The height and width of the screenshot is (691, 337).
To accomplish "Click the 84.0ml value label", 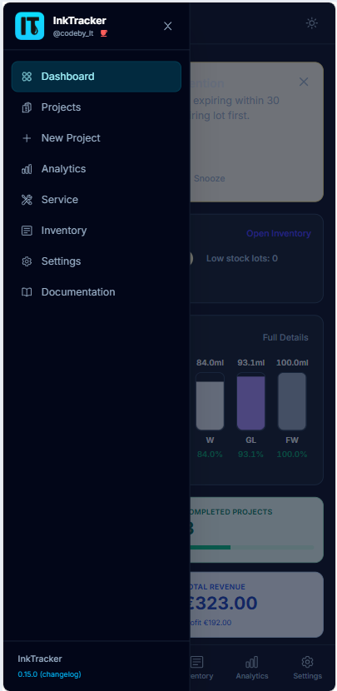I will tap(211, 363).
